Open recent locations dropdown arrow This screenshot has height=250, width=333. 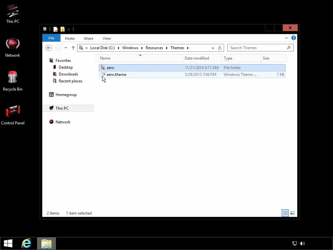(x=66, y=48)
